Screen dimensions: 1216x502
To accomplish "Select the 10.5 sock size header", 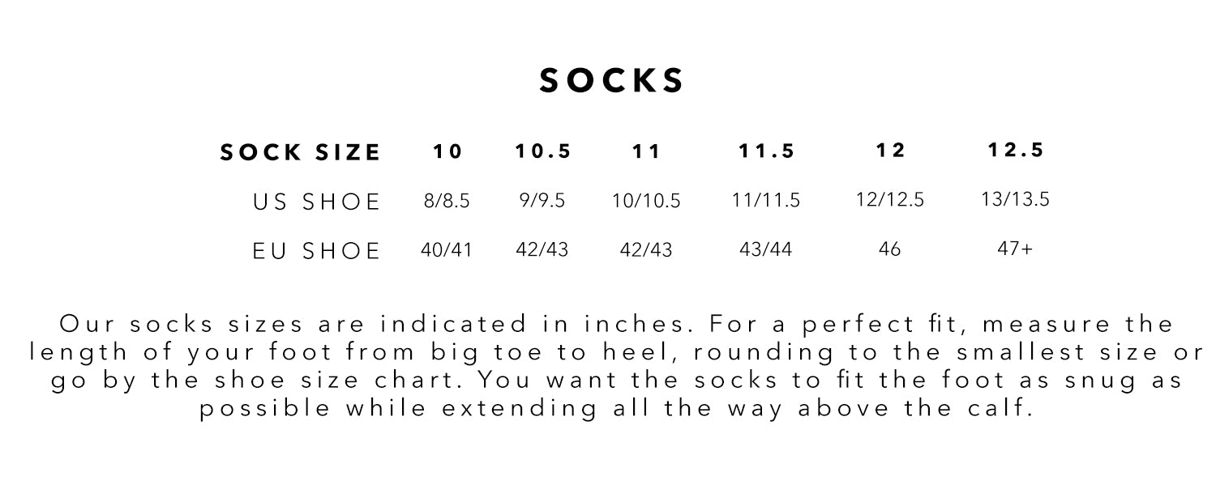I will [542, 151].
